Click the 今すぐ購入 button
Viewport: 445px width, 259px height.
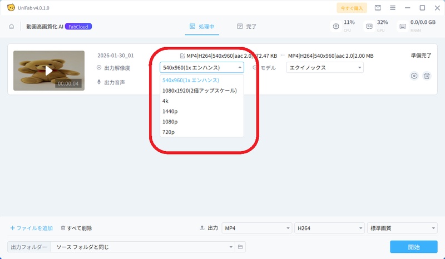(352, 8)
